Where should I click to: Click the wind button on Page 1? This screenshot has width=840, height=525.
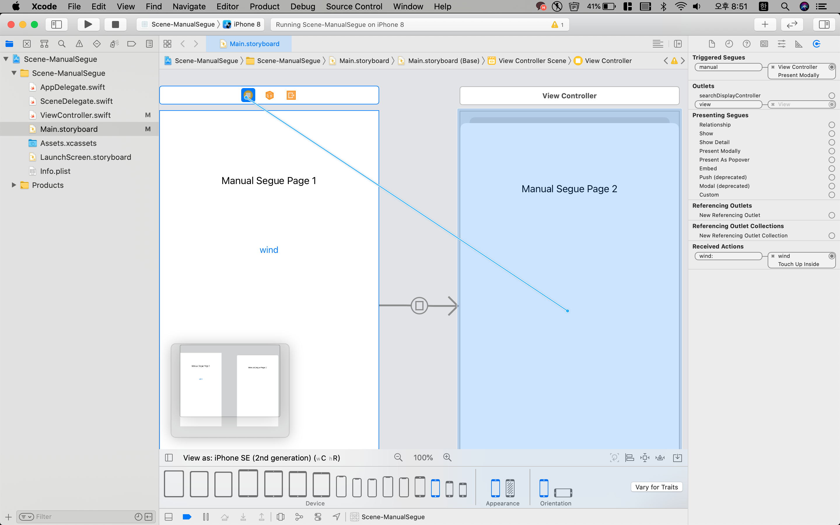(x=269, y=250)
